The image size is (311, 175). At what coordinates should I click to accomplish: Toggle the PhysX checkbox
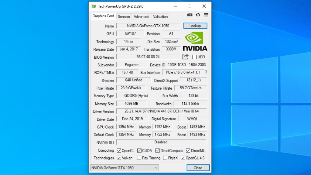tap(165, 158)
